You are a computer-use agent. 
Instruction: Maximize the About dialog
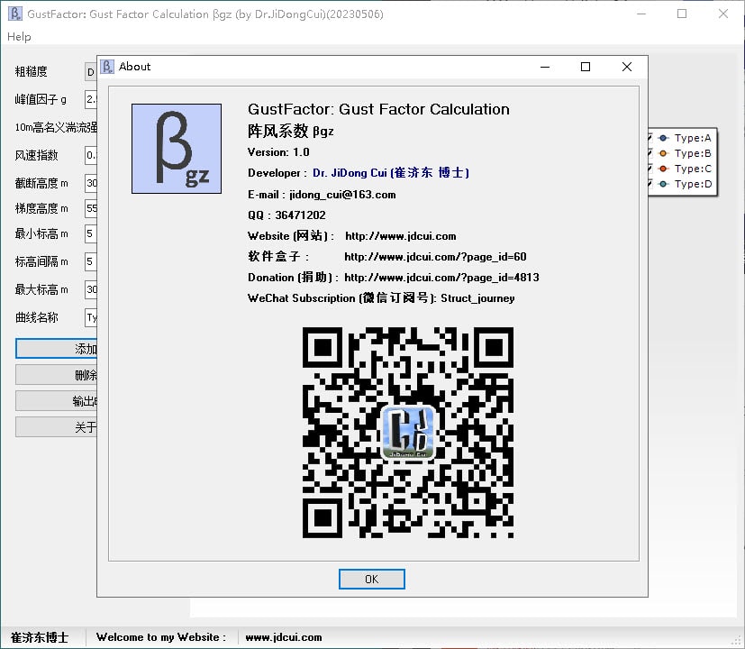coord(586,67)
